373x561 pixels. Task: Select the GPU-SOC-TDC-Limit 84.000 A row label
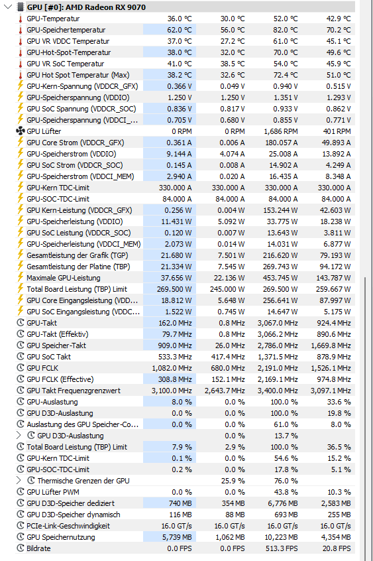[58, 199]
